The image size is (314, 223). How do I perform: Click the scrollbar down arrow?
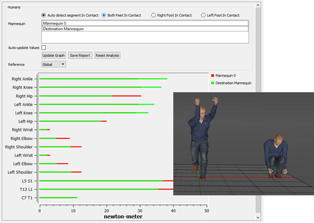tap(258, 218)
